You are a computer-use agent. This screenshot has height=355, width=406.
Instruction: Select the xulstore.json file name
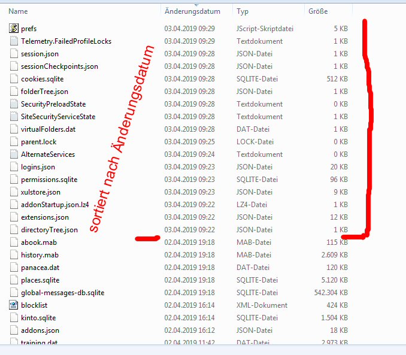tap(41, 192)
